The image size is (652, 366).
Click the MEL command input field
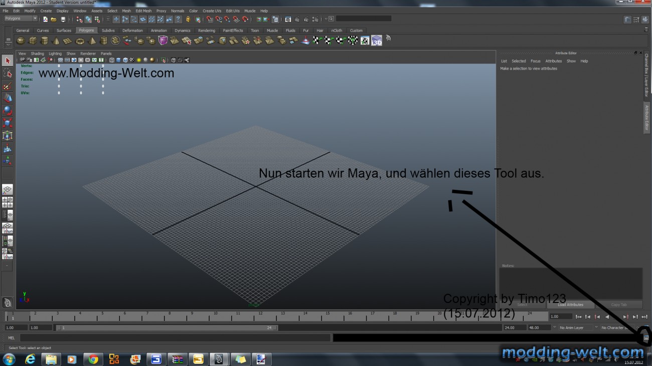click(175, 338)
